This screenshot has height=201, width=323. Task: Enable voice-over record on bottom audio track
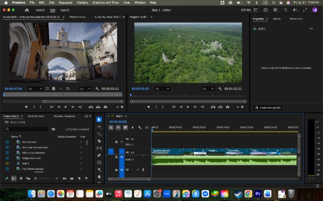[143, 170]
